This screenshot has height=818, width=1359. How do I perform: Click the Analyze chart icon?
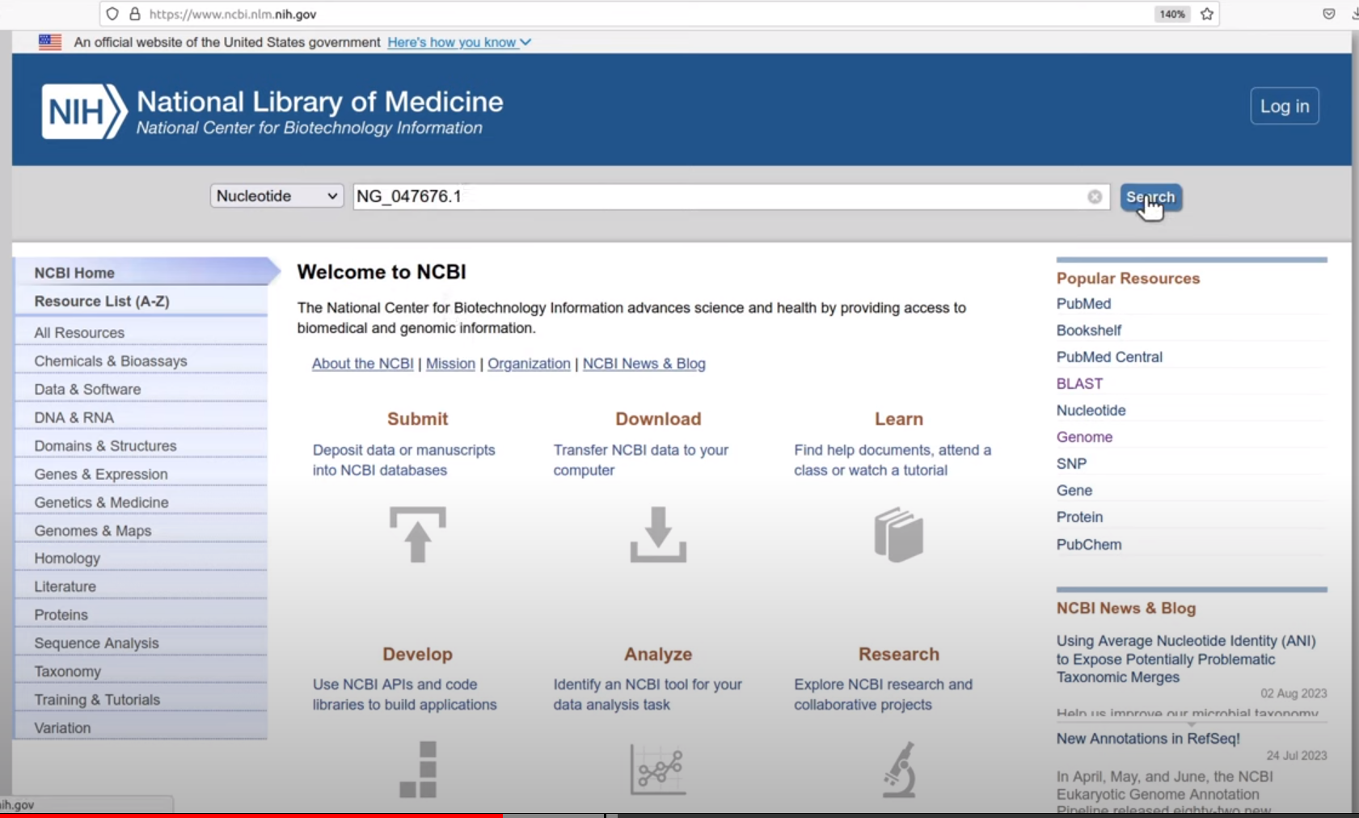point(658,770)
